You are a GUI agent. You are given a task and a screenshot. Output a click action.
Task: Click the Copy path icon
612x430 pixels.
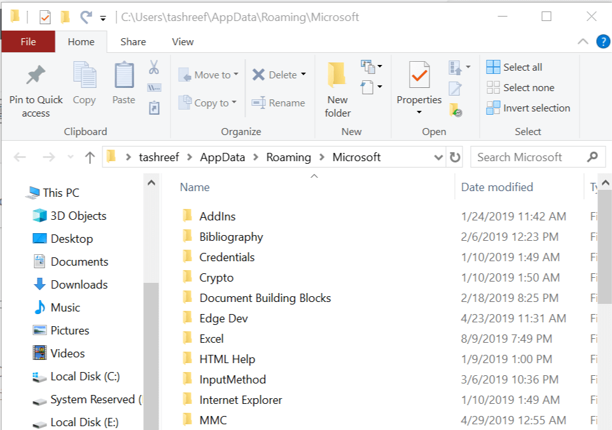[154, 87]
